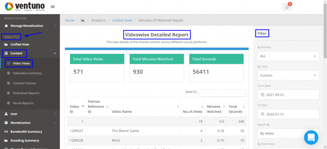Click the To Date calendar icon

click(262, 114)
